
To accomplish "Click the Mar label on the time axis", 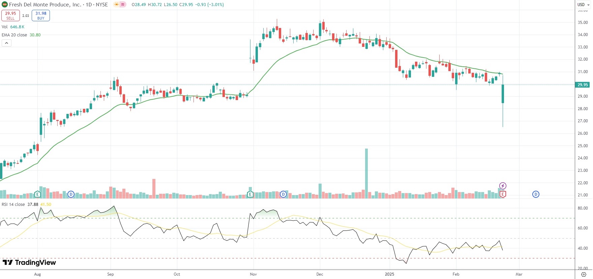I will (x=519, y=274).
